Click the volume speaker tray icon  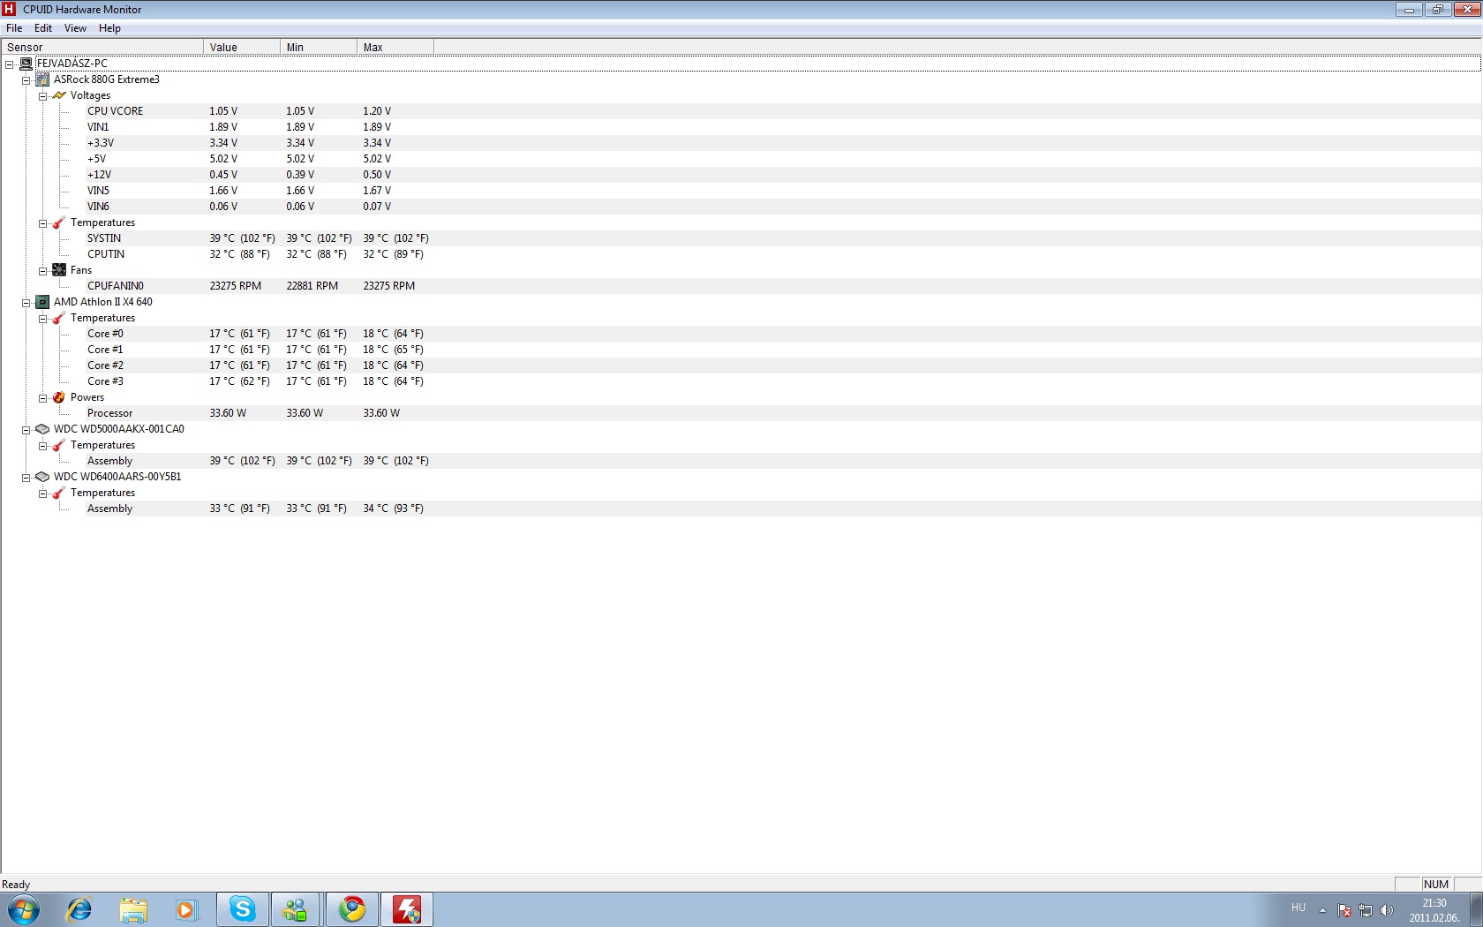pyautogui.click(x=1386, y=910)
